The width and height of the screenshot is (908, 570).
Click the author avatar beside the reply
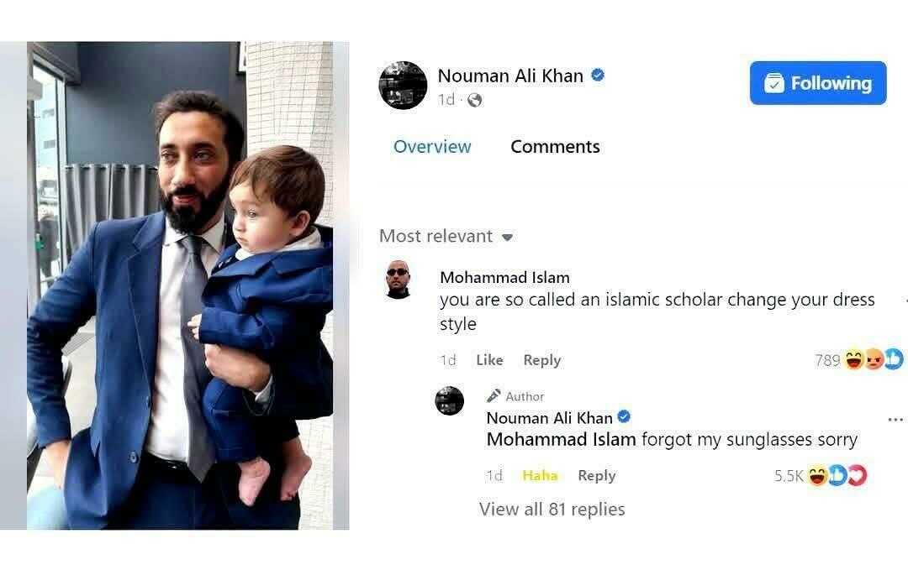point(450,400)
